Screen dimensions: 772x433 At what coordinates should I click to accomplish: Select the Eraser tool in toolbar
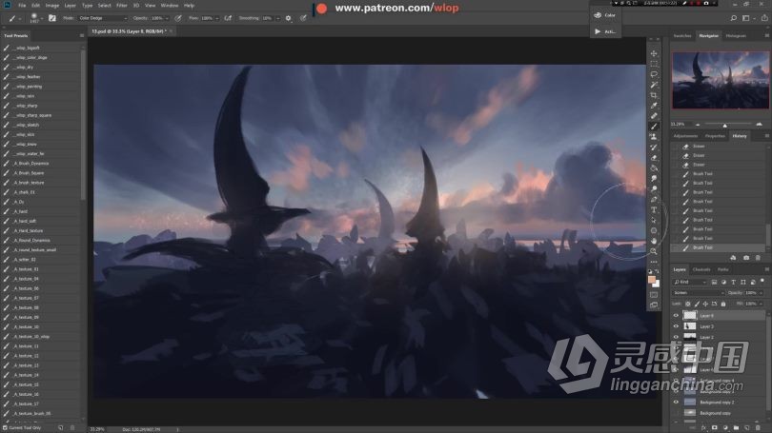coord(654,158)
